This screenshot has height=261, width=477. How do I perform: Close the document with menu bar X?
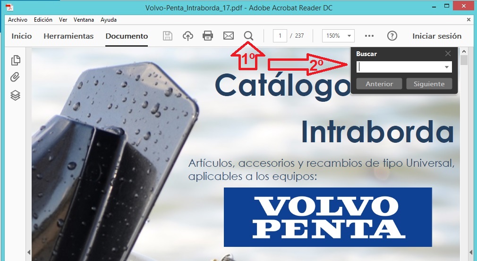468,19
